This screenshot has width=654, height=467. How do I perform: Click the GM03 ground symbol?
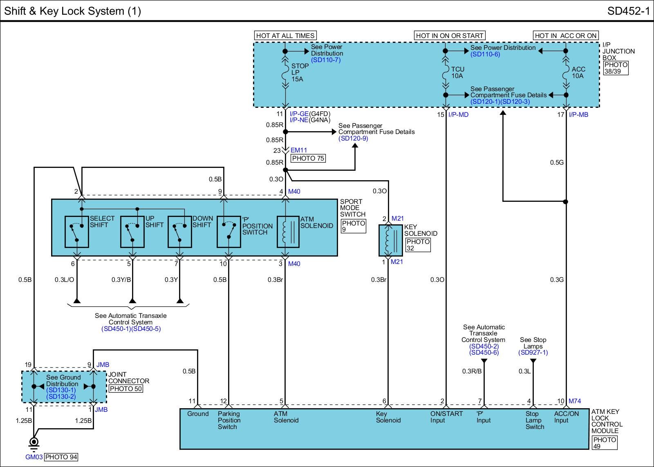click(x=34, y=442)
